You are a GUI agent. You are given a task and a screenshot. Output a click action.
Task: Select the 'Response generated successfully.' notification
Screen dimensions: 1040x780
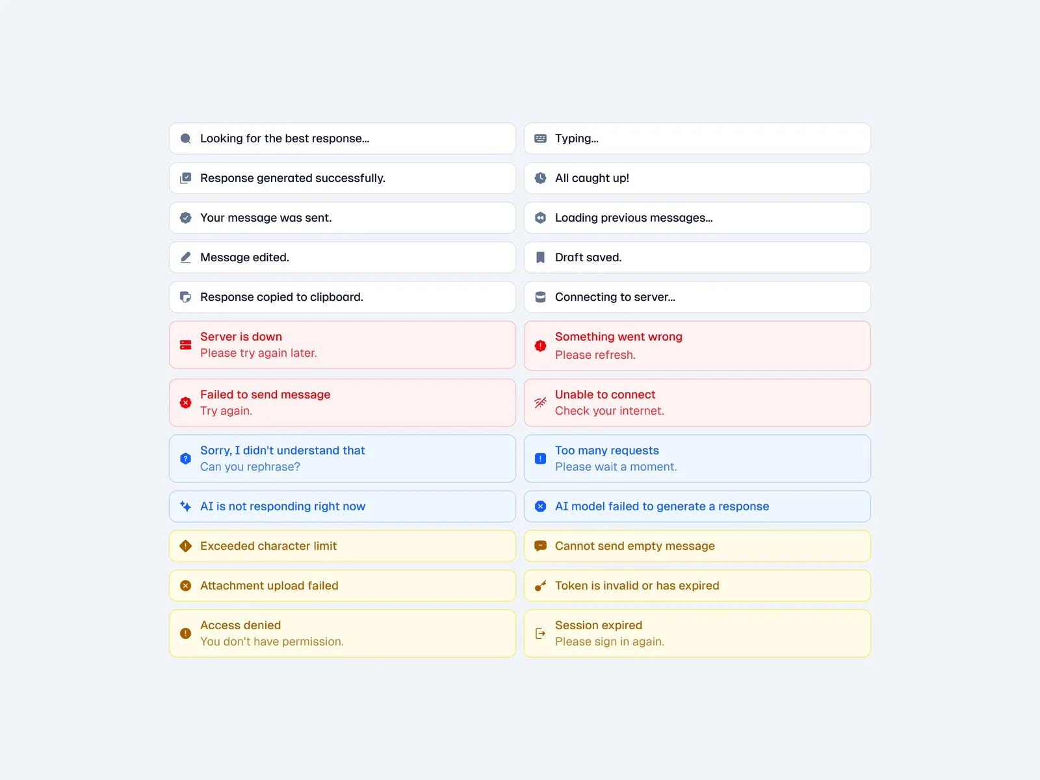(342, 178)
